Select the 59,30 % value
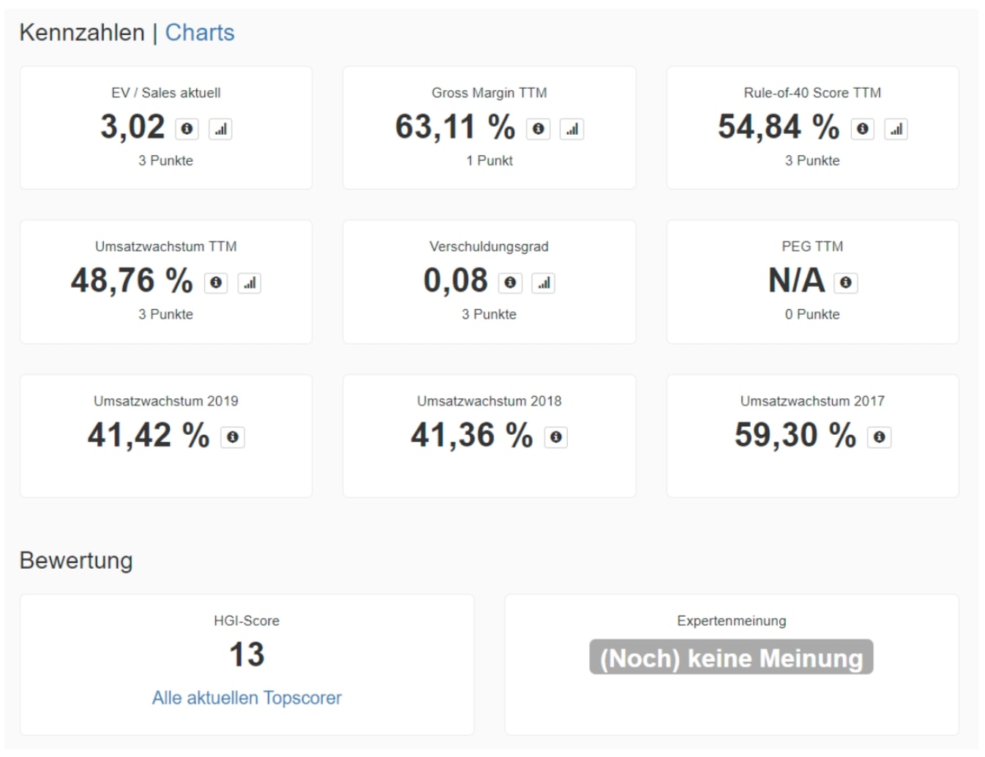The height and width of the screenshot is (757, 985). point(795,435)
